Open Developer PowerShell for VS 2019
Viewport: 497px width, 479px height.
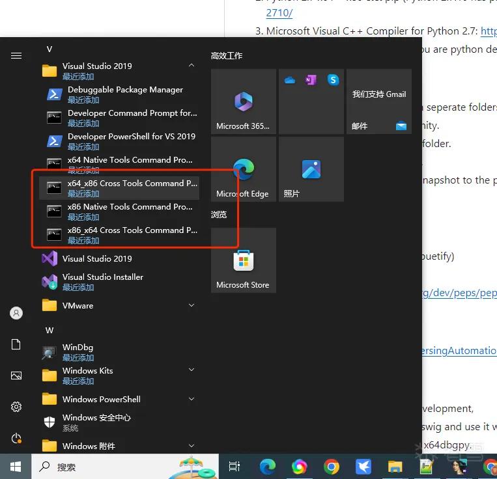(119, 141)
